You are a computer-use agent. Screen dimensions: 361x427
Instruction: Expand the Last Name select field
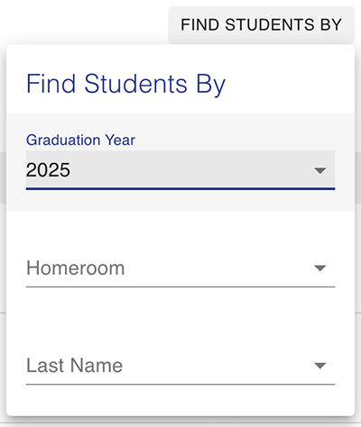coord(180,366)
